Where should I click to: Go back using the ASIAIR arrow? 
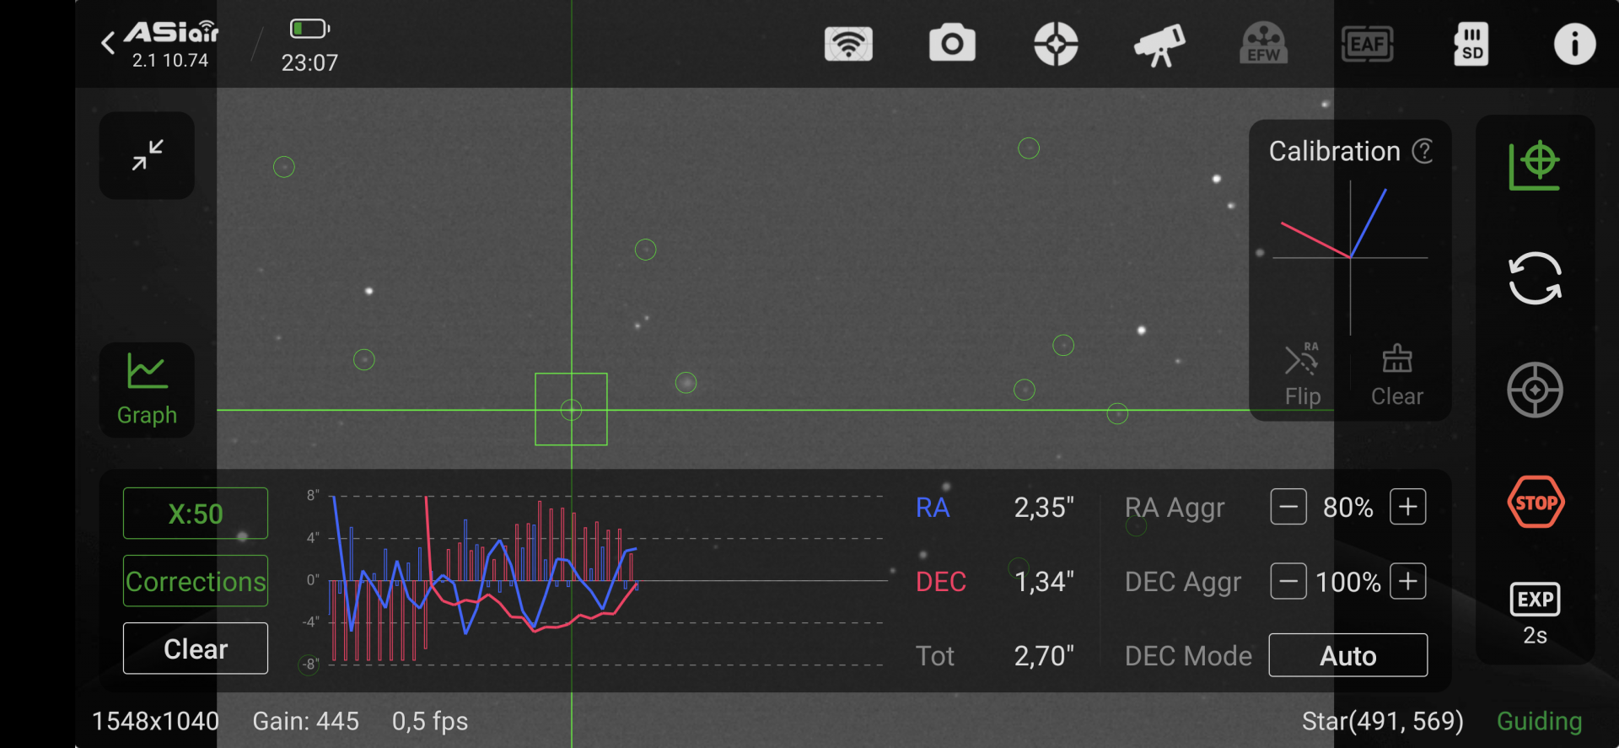point(108,43)
